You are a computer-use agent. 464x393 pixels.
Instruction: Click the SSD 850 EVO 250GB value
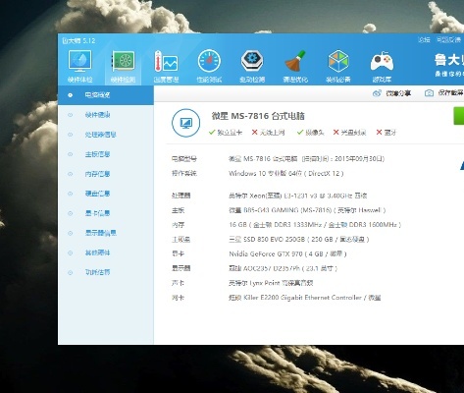coord(299,240)
